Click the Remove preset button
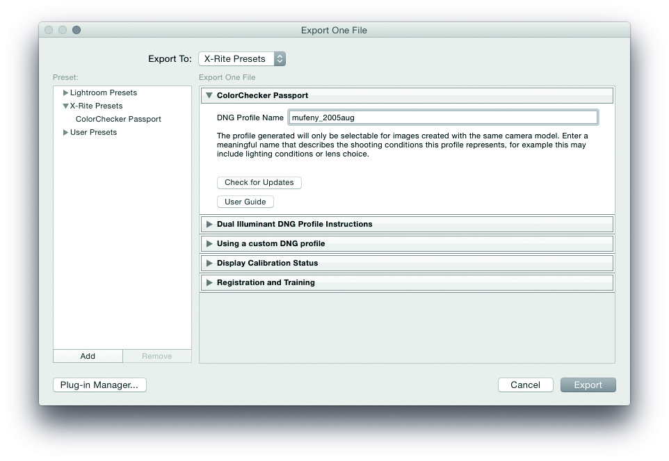The image size is (669, 461). [157, 356]
